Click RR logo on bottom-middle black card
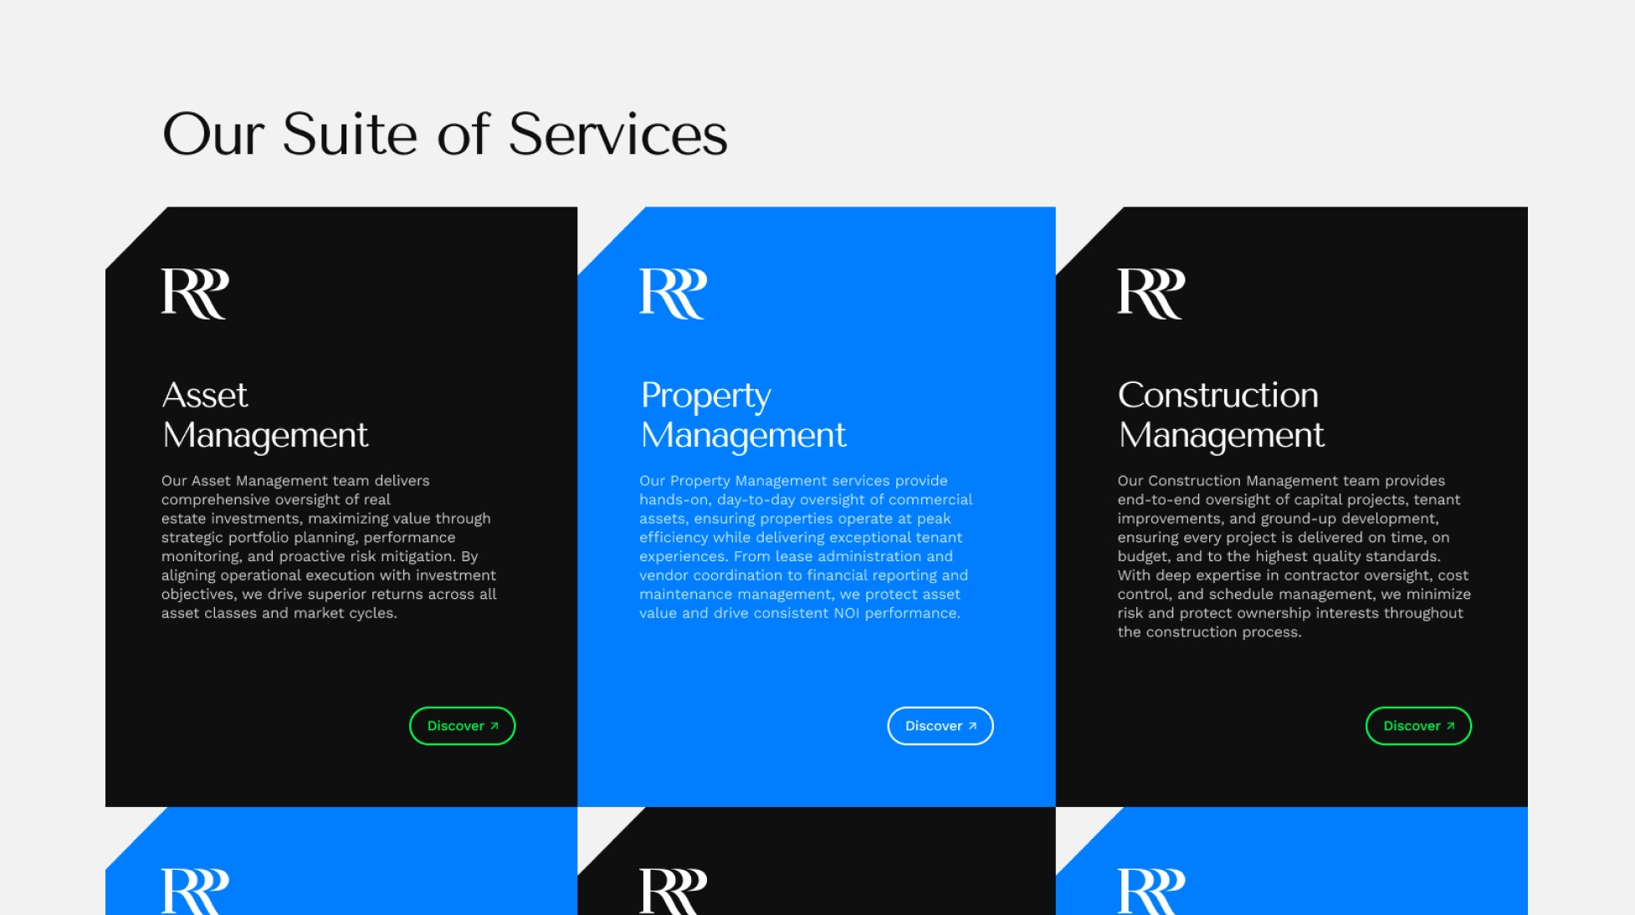1635x915 pixels. (x=673, y=892)
